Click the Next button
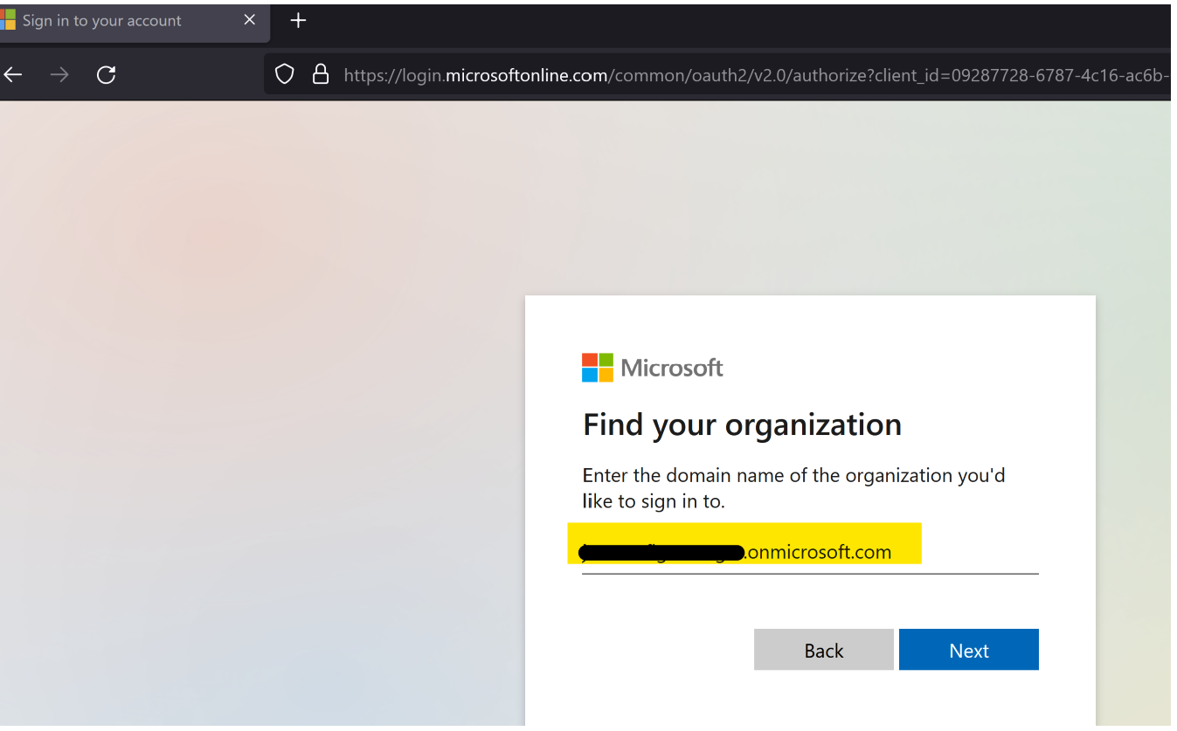Viewport: 1177px width, 731px height. [969, 650]
